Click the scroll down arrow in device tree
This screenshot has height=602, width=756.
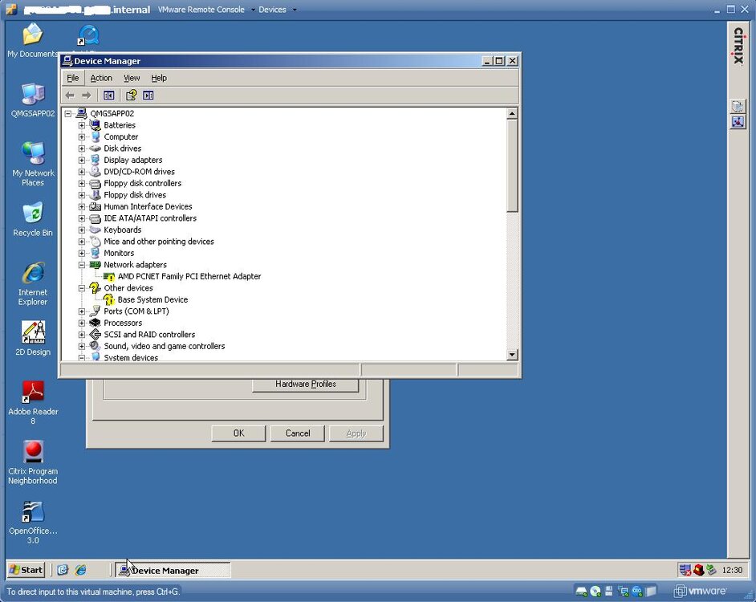(512, 355)
